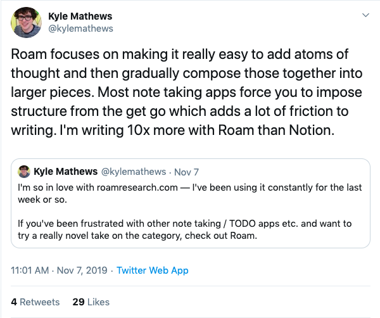The image size is (380, 318).
Task: Click 'week or so.' line in quoted tweet
Action: click(x=42, y=200)
